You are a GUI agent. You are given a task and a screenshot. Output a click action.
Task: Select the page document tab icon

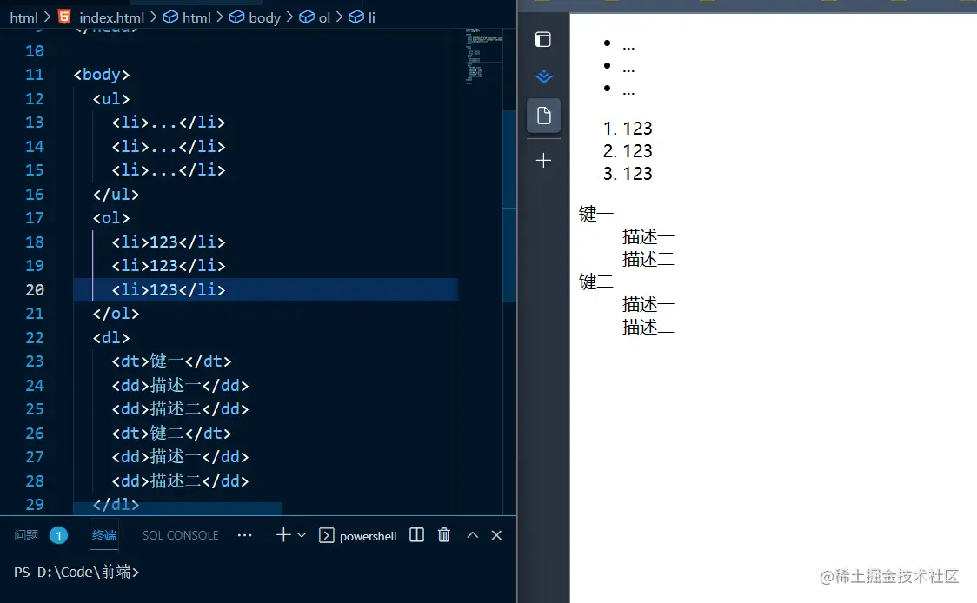click(543, 116)
